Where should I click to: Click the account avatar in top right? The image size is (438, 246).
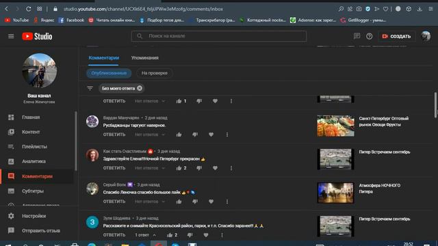pos(426,36)
